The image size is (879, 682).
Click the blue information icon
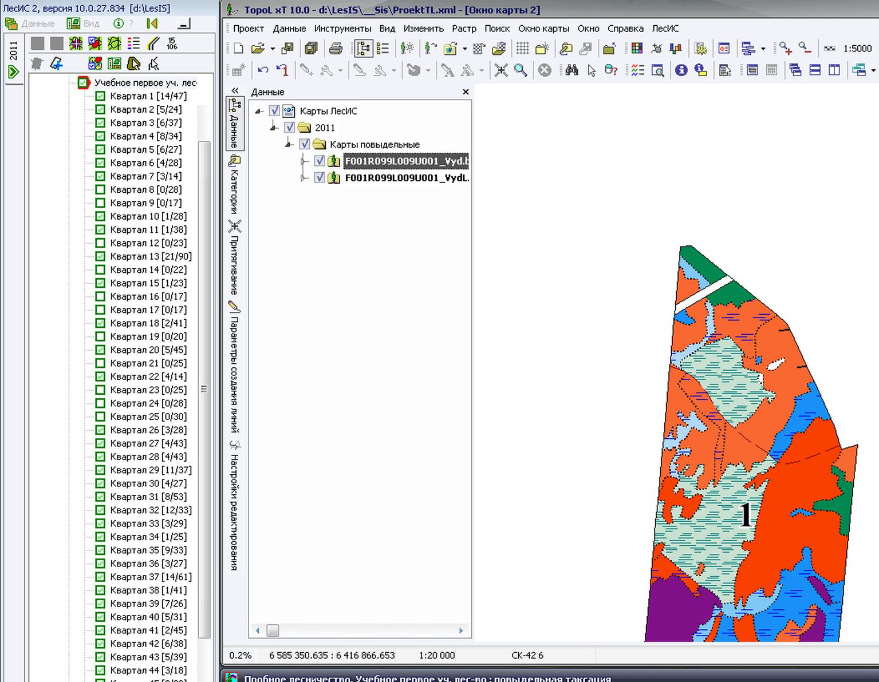[x=681, y=70]
